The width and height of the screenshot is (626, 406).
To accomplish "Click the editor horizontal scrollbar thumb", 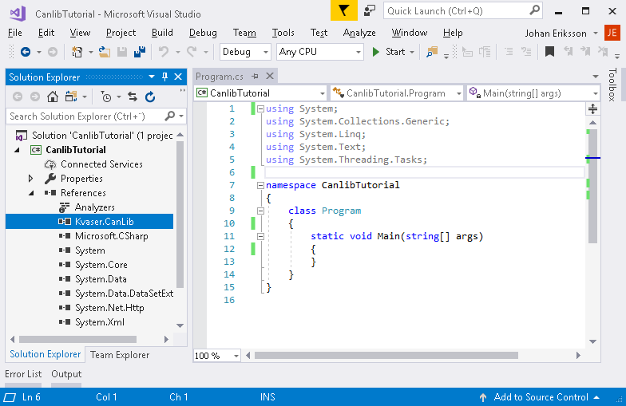I will 386,356.
